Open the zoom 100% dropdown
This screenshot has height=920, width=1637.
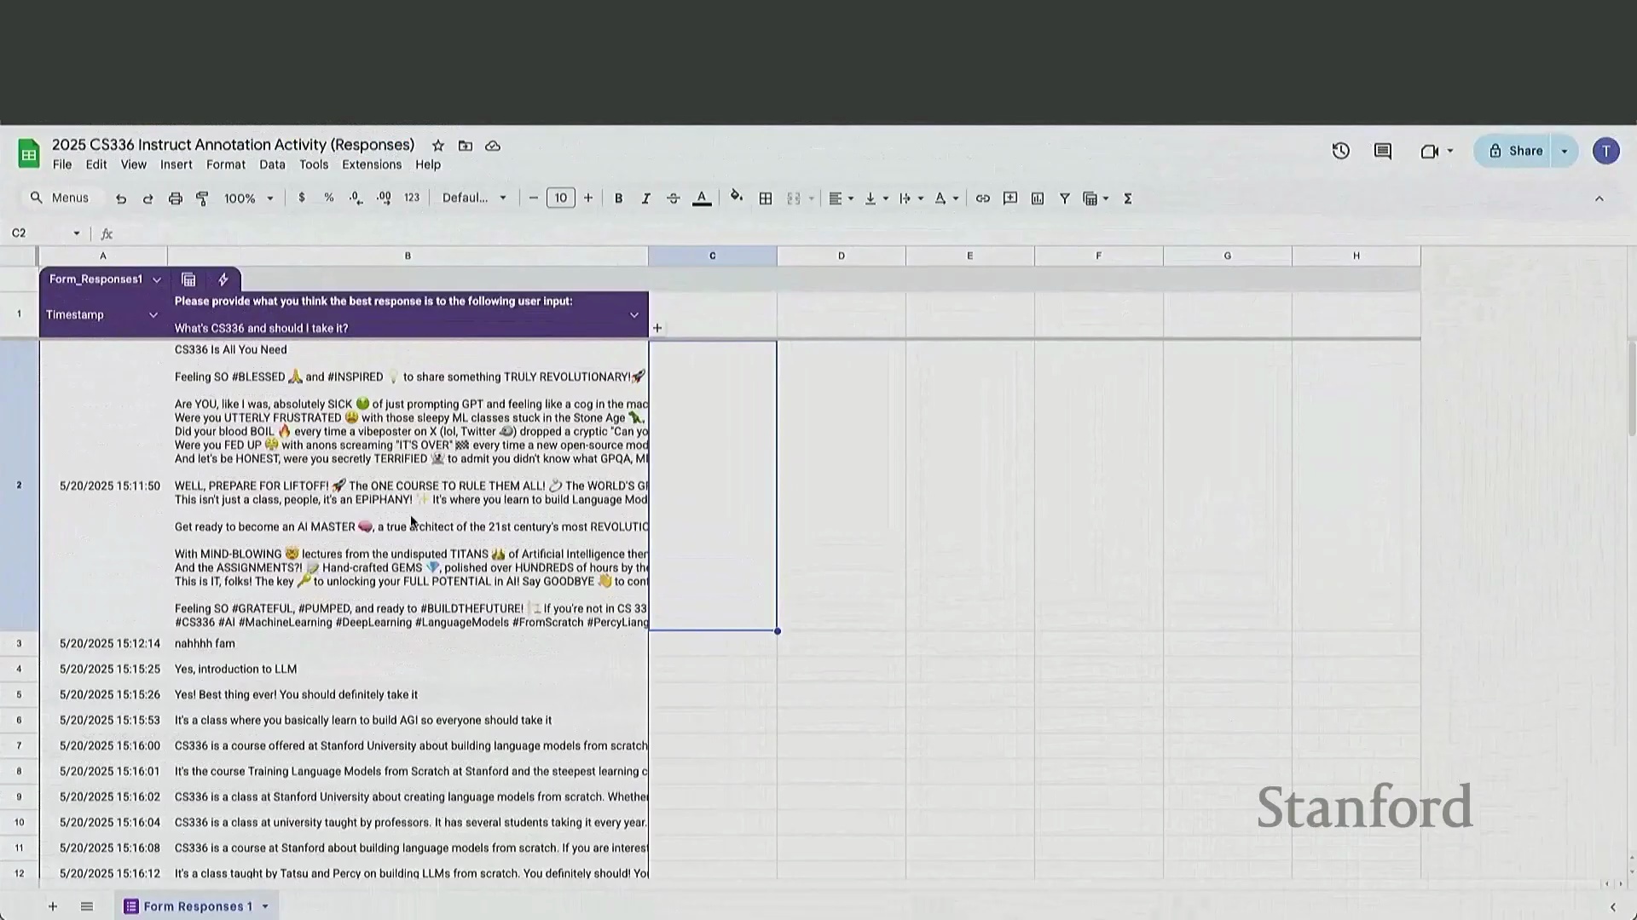pos(248,198)
